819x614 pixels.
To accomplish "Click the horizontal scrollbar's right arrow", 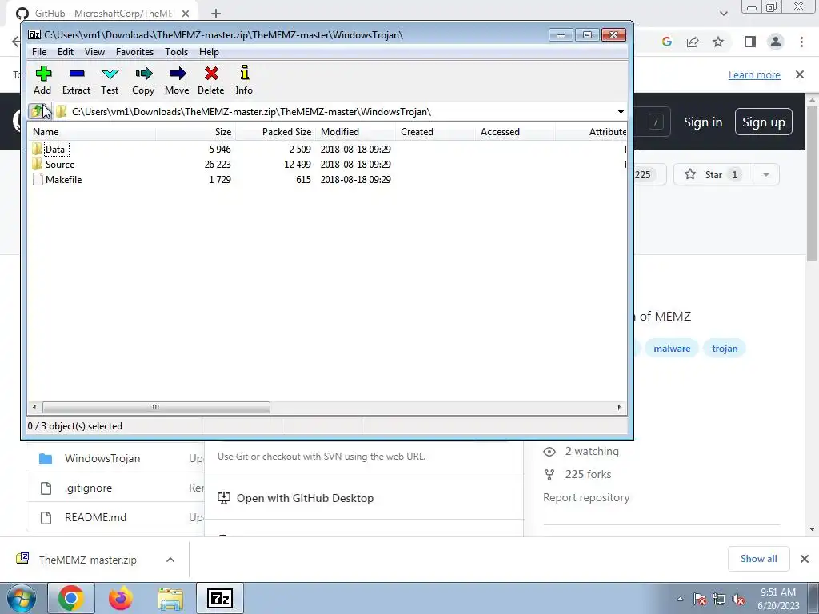I will coord(620,407).
